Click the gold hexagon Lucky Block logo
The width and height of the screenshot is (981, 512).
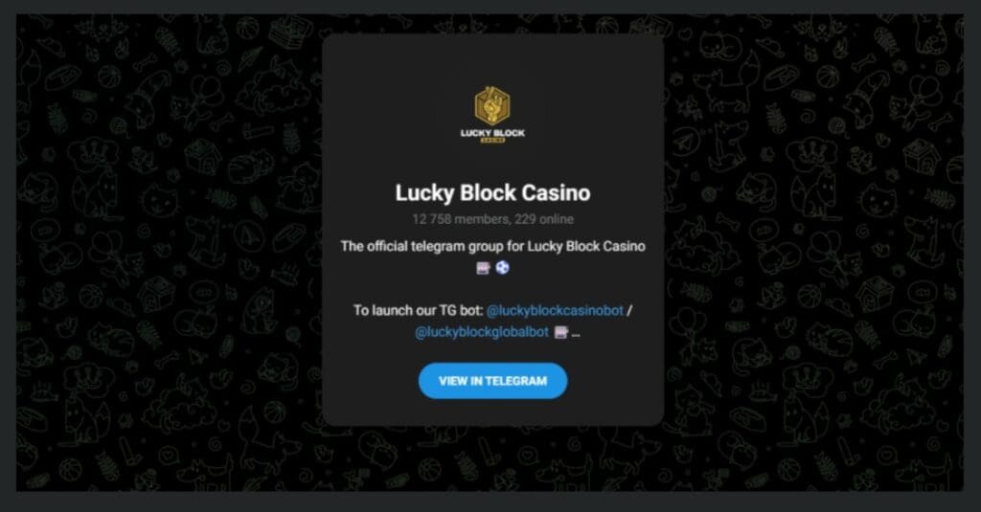click(x=492, y=105)
